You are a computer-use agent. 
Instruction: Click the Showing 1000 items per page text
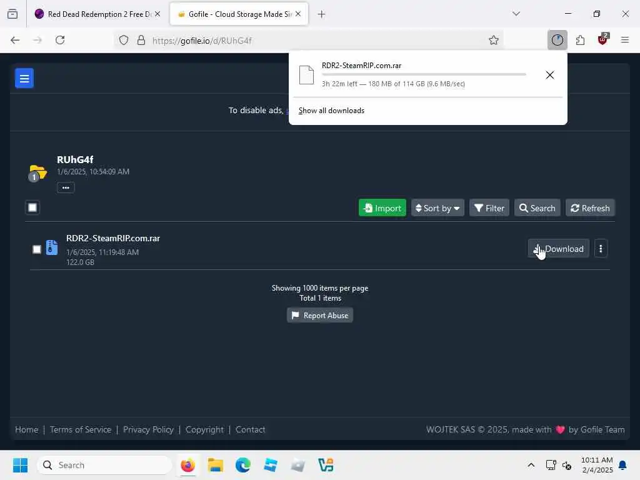(320, 288)
